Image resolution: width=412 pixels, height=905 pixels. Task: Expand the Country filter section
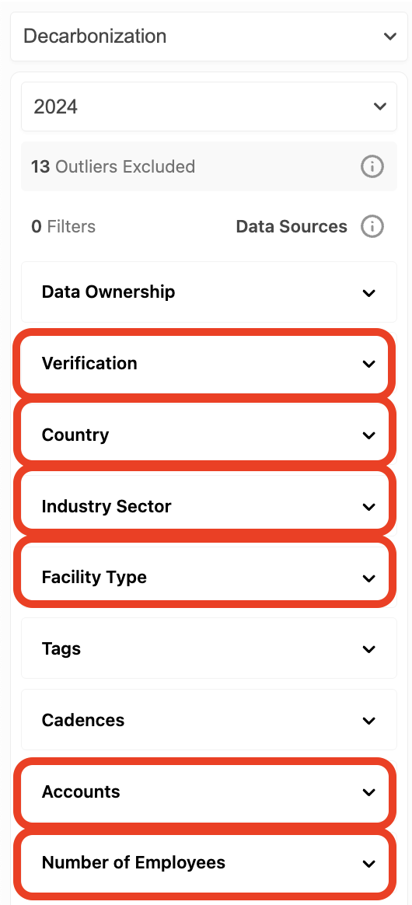coord(205,435)
